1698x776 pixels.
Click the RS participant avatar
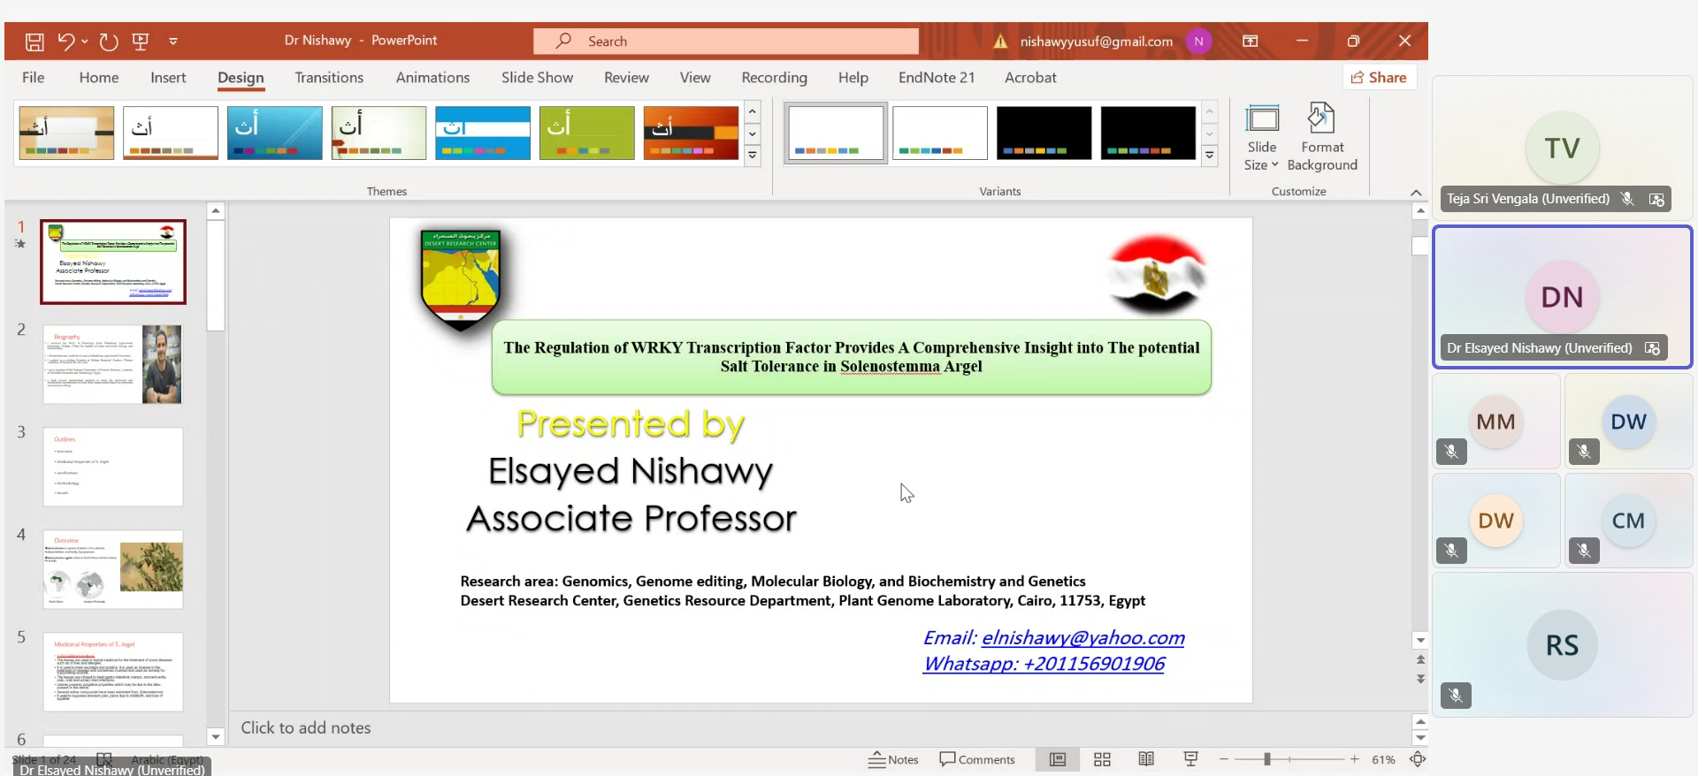[x=1562, y=645]
